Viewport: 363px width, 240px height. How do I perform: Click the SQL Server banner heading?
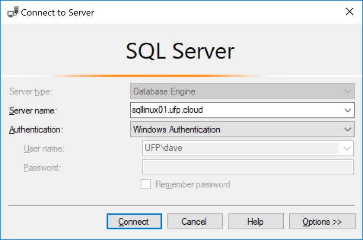(180, 51)
